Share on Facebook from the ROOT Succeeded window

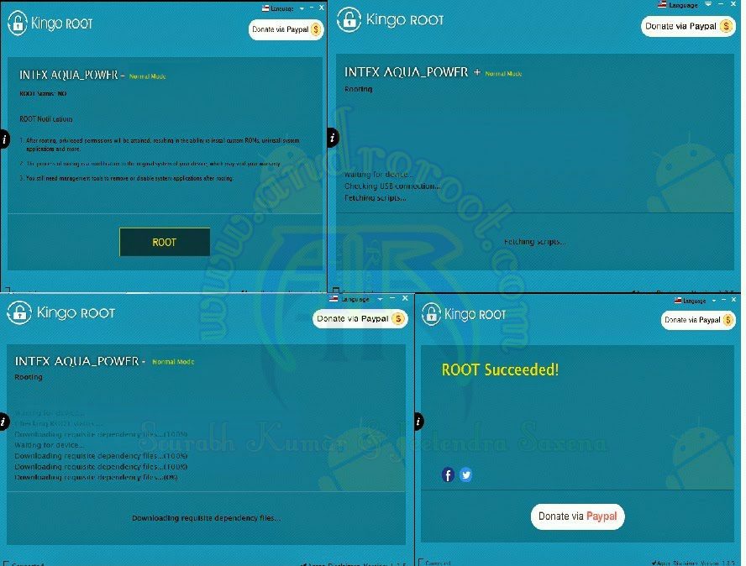(448, 474)
